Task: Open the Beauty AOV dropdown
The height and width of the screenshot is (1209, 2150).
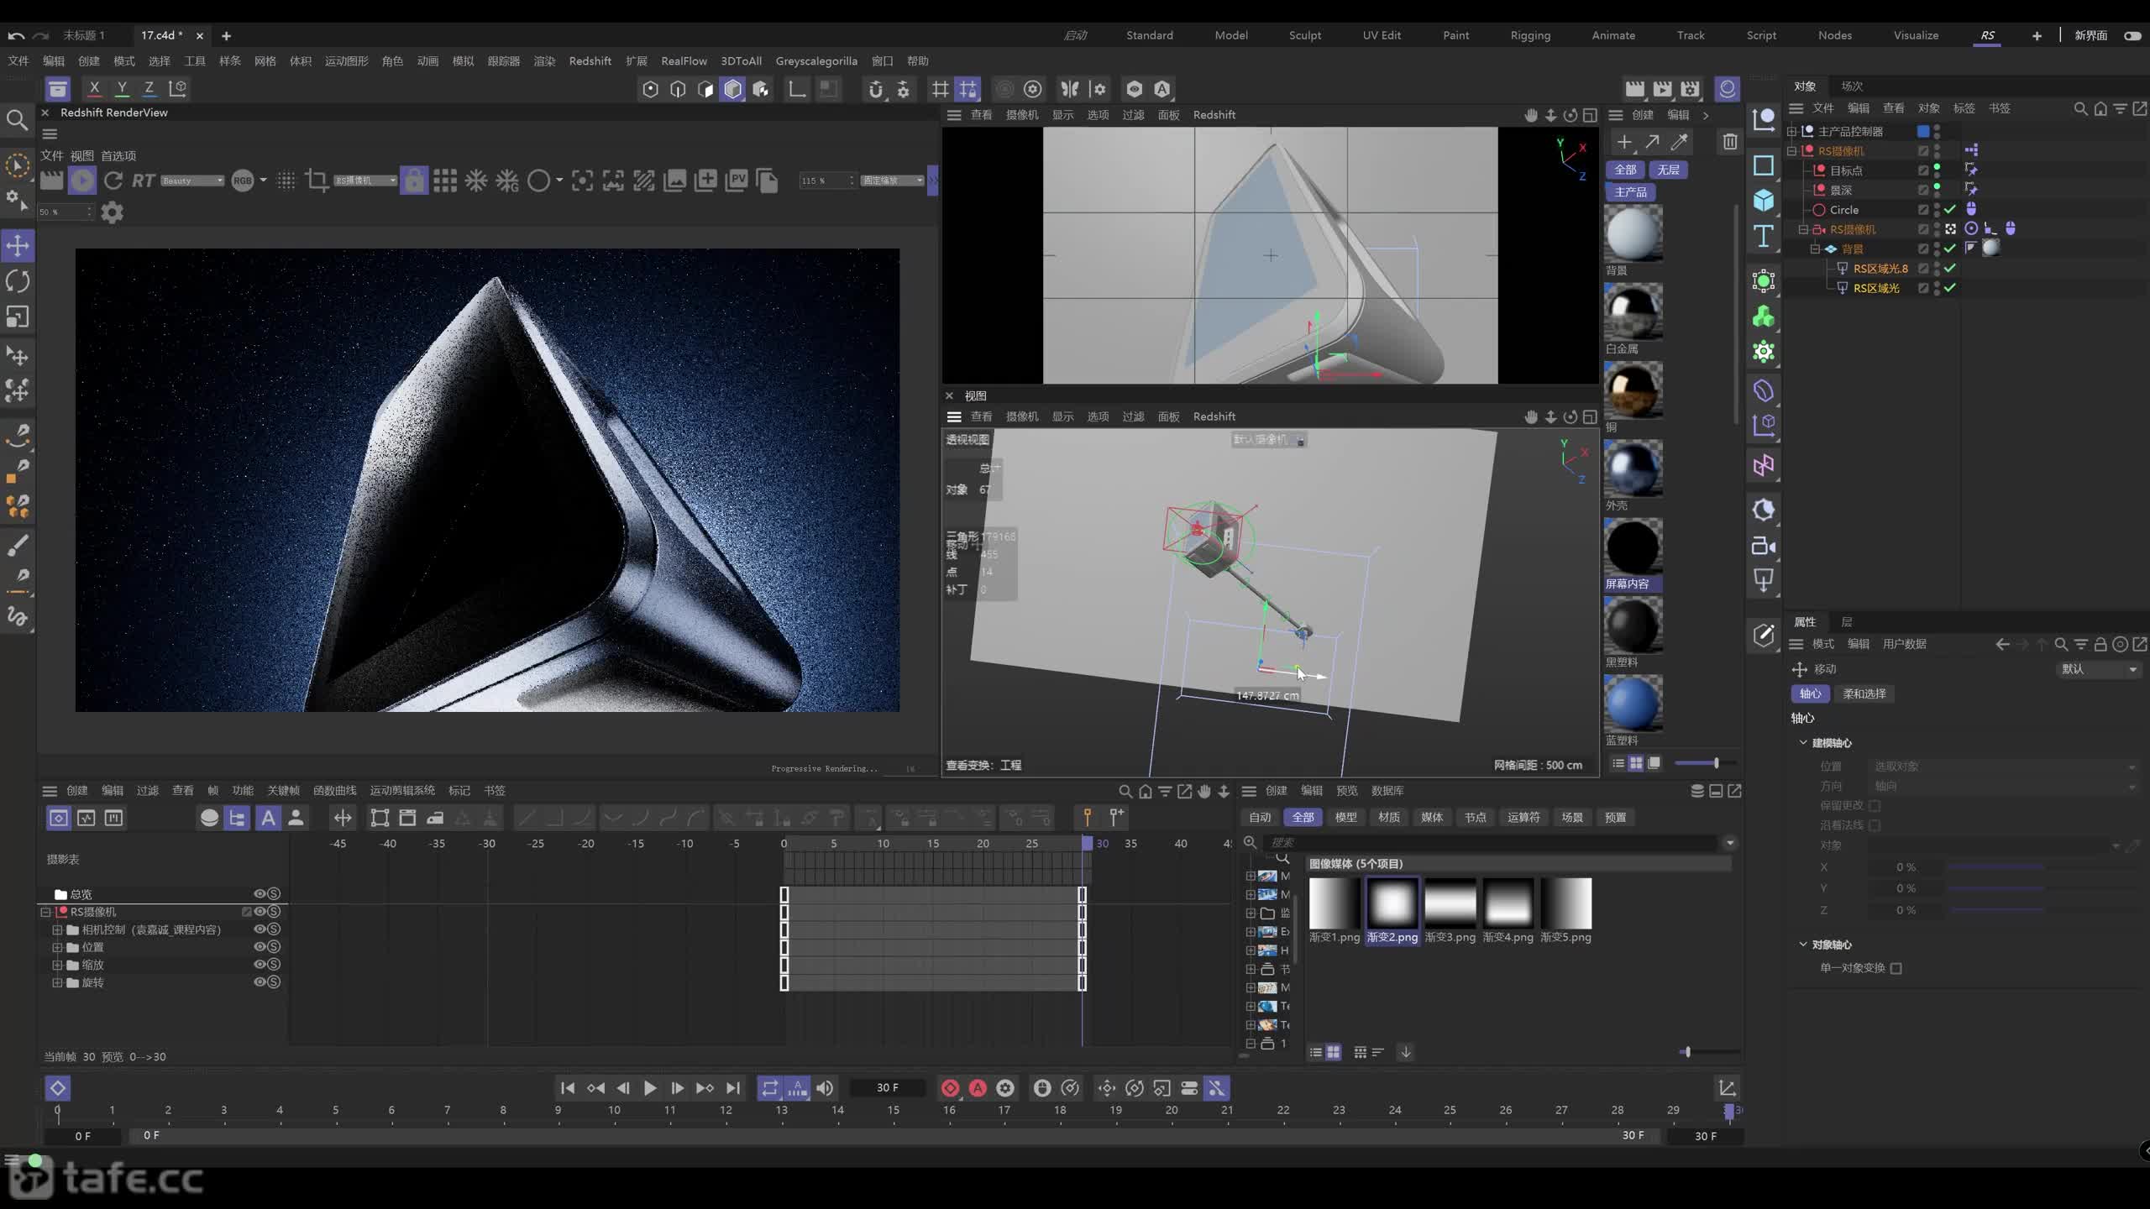Action: point(192,181)
